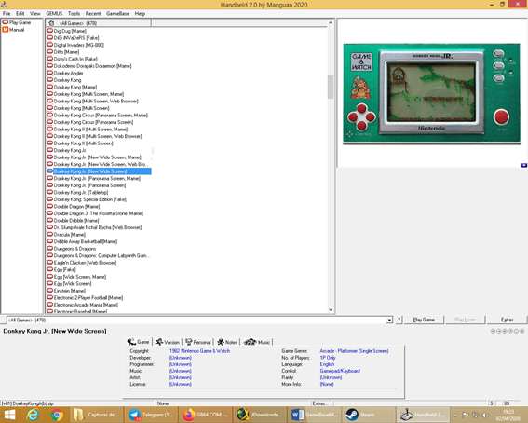Select Eagle'n Chicken [Web Browser]
This screenshot has width=528, height=423.
[85, 263]
